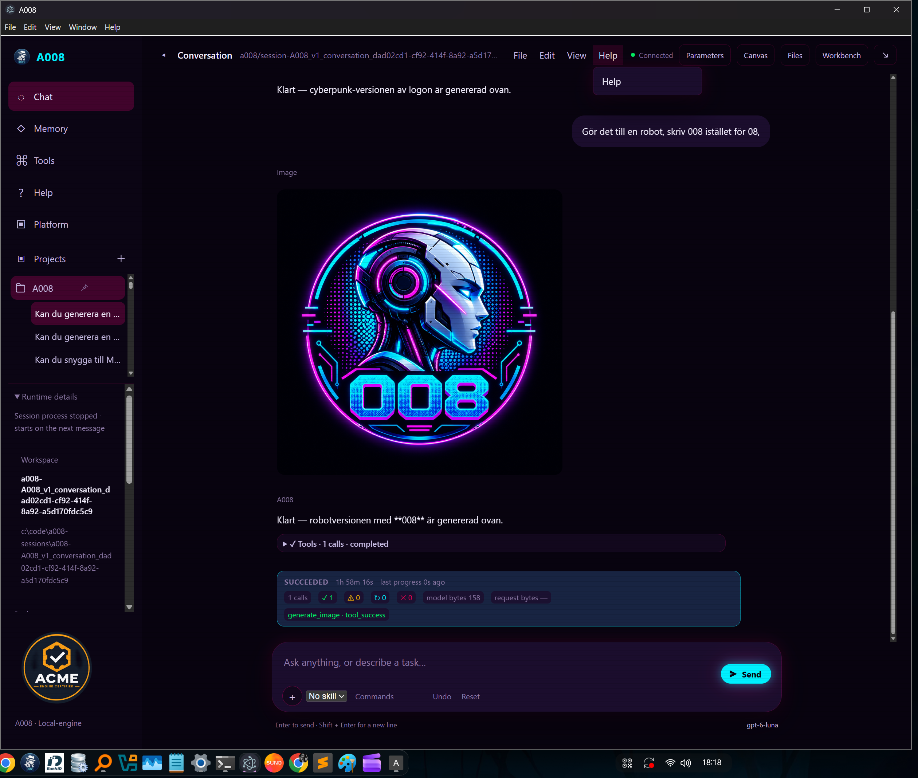The image size is (918, 778).
Task: Click the QR code tray icon
Action: click(627, 763)
